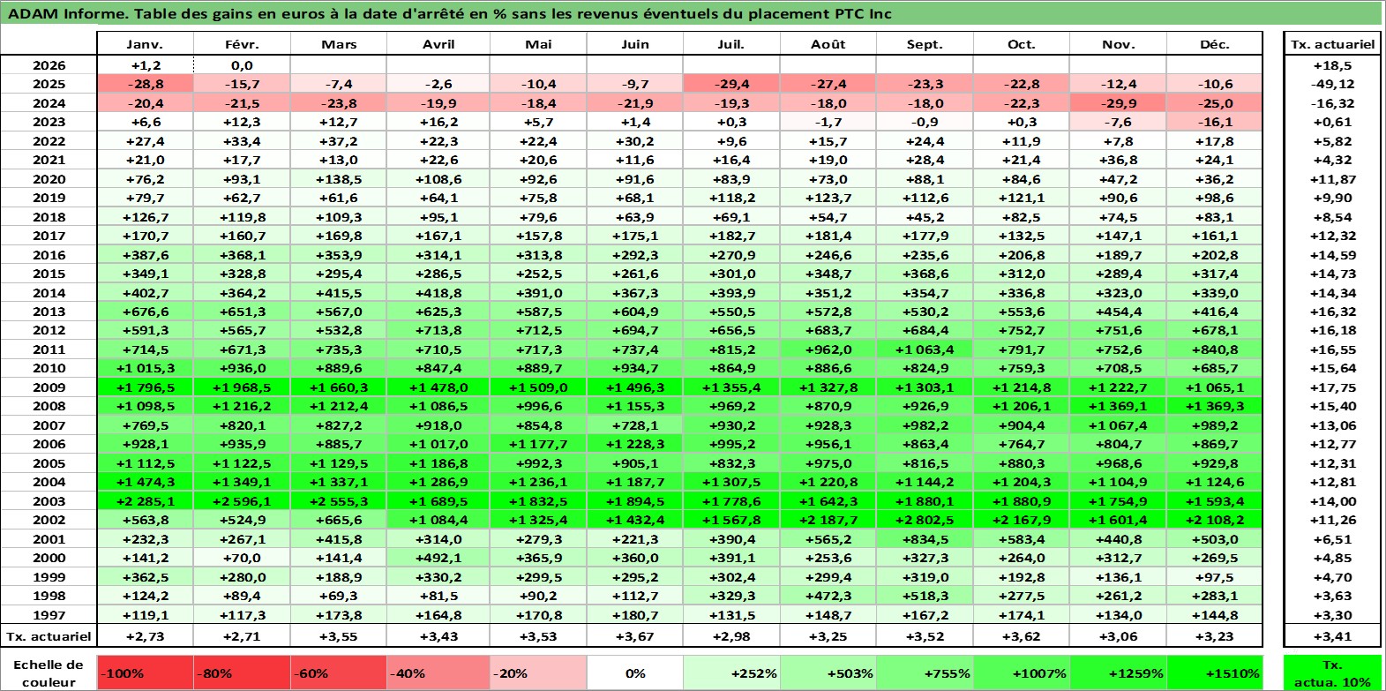Select the -29,9 cell in the 2024 row
The width and height of the screenshot is (1386, 691).
pos(1118,103)
